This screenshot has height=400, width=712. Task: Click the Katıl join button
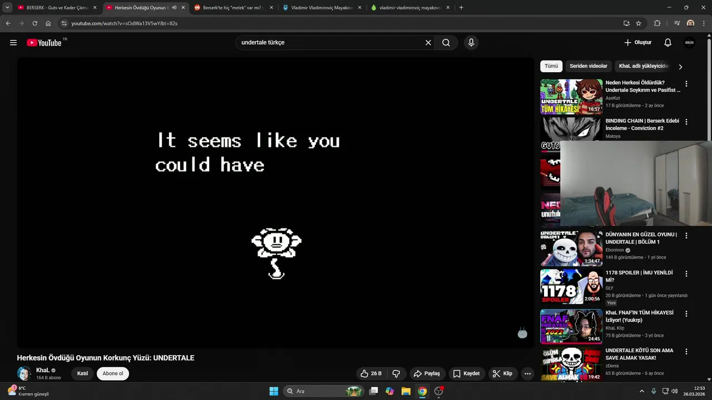82,373
